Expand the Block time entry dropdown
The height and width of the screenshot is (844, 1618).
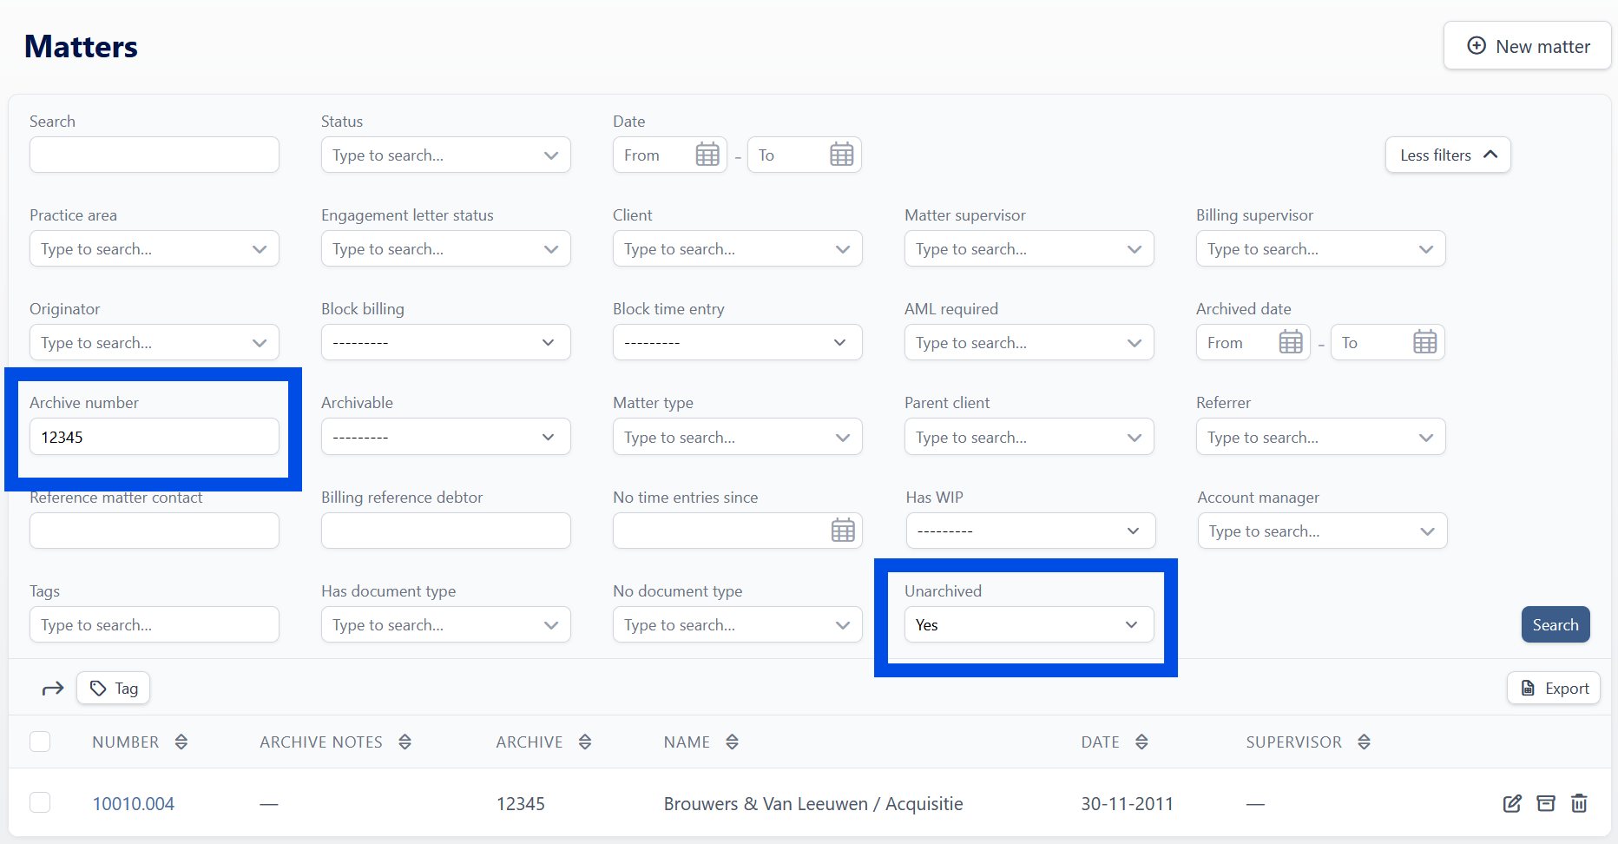point(738,342)
